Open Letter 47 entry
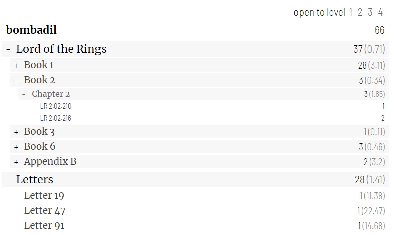This screenshot has height=235, width=398. [x=45, y=210]
